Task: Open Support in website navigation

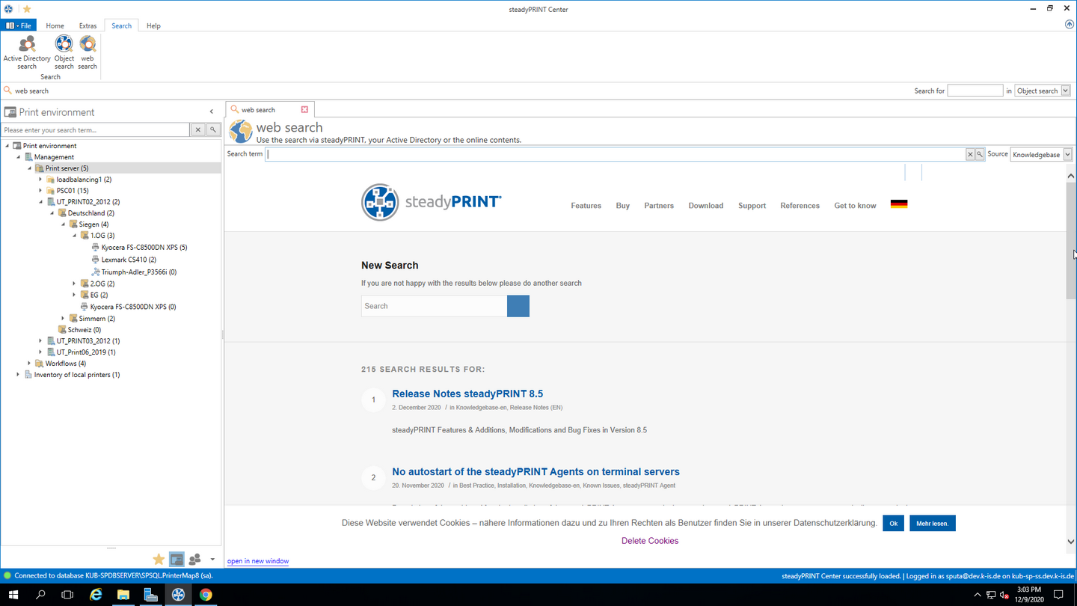Action: [x=752, y=205]
